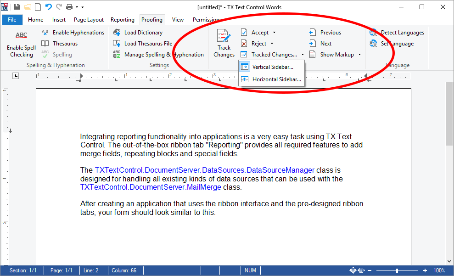
Task: Choose Vertical Sidebar... from the menu
Action: 271,67
